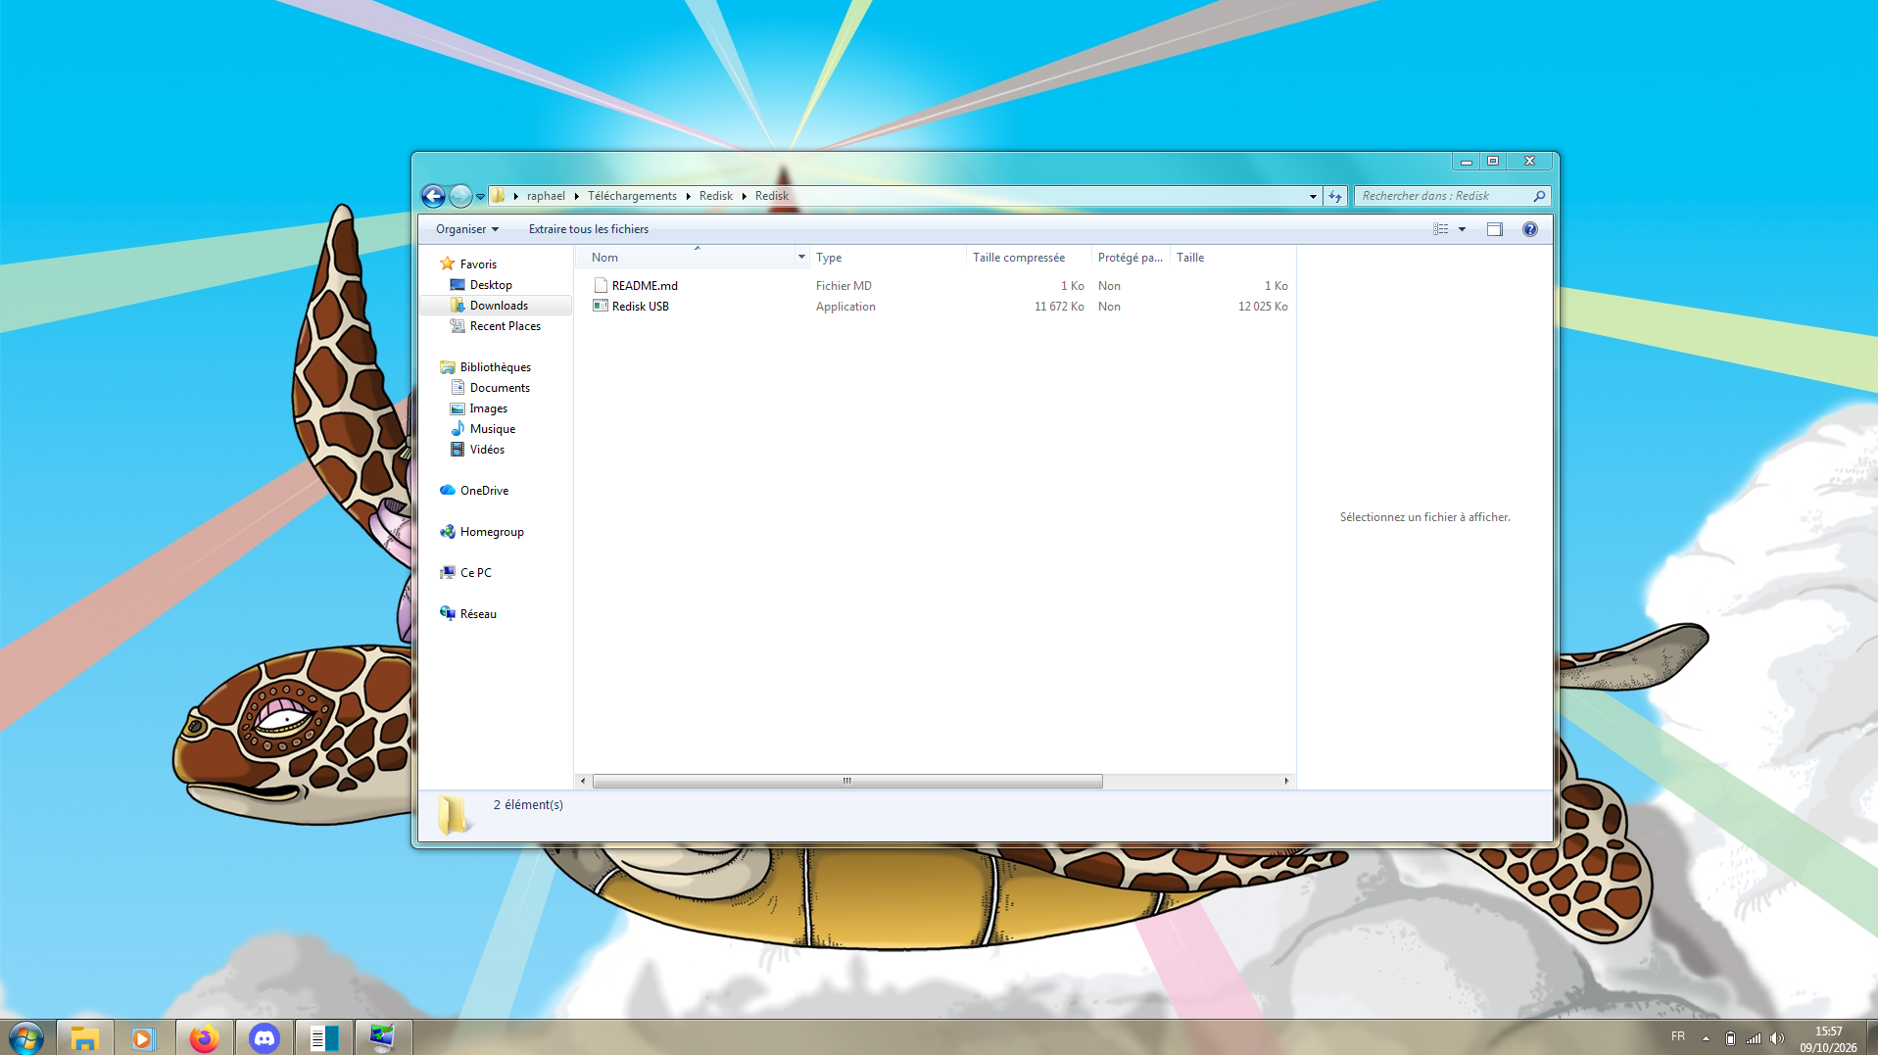Change view with the view mode icon
This screenshot has width=1878, height=1055.
tap(1440, 229)
